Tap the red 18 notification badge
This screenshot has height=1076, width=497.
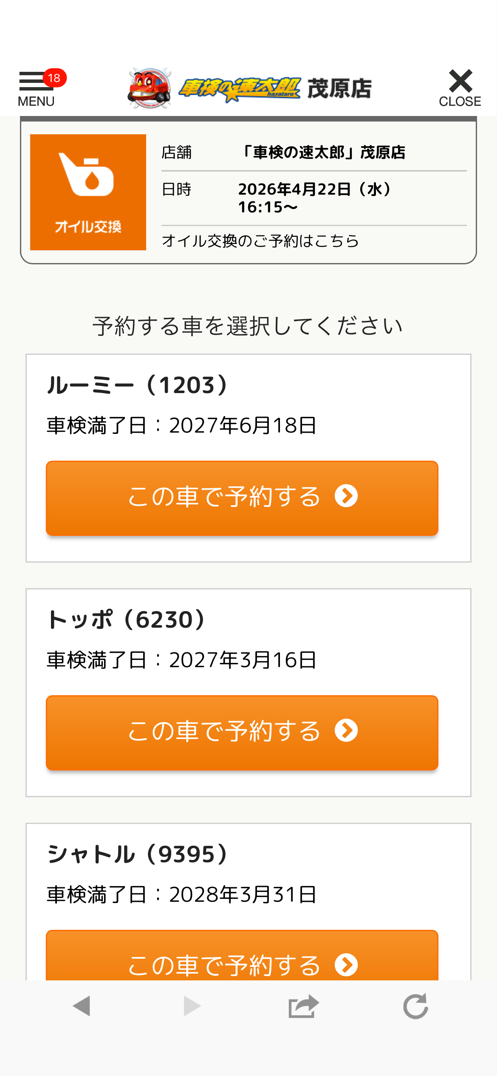[54, 78]
